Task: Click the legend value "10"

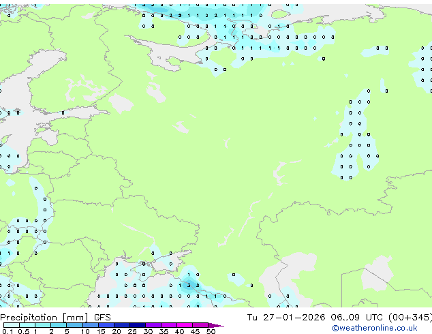Action: 85,331
